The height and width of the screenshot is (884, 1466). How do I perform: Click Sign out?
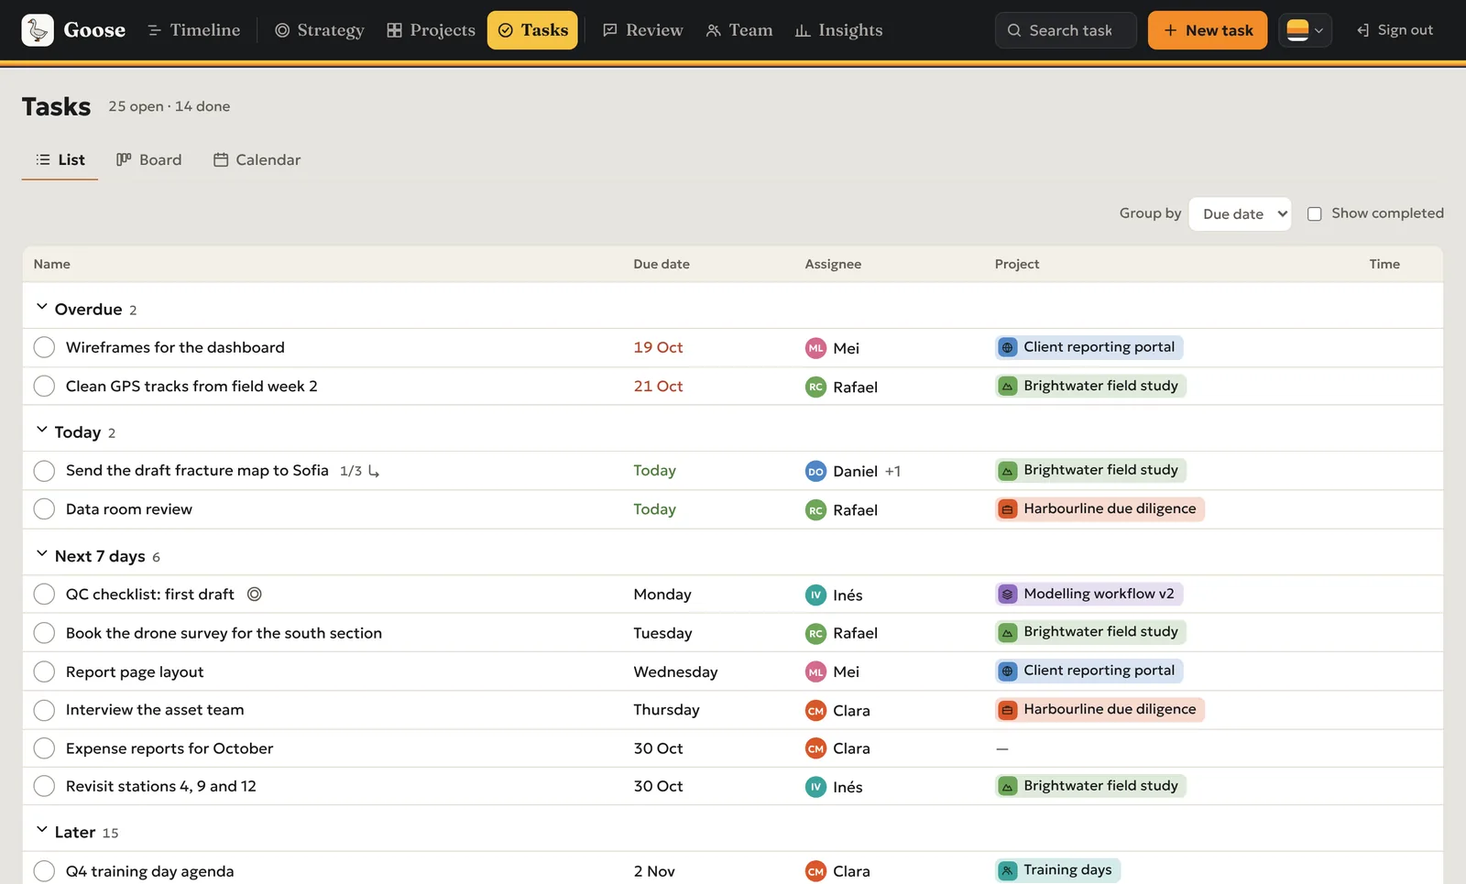(x=1395, y=30)
